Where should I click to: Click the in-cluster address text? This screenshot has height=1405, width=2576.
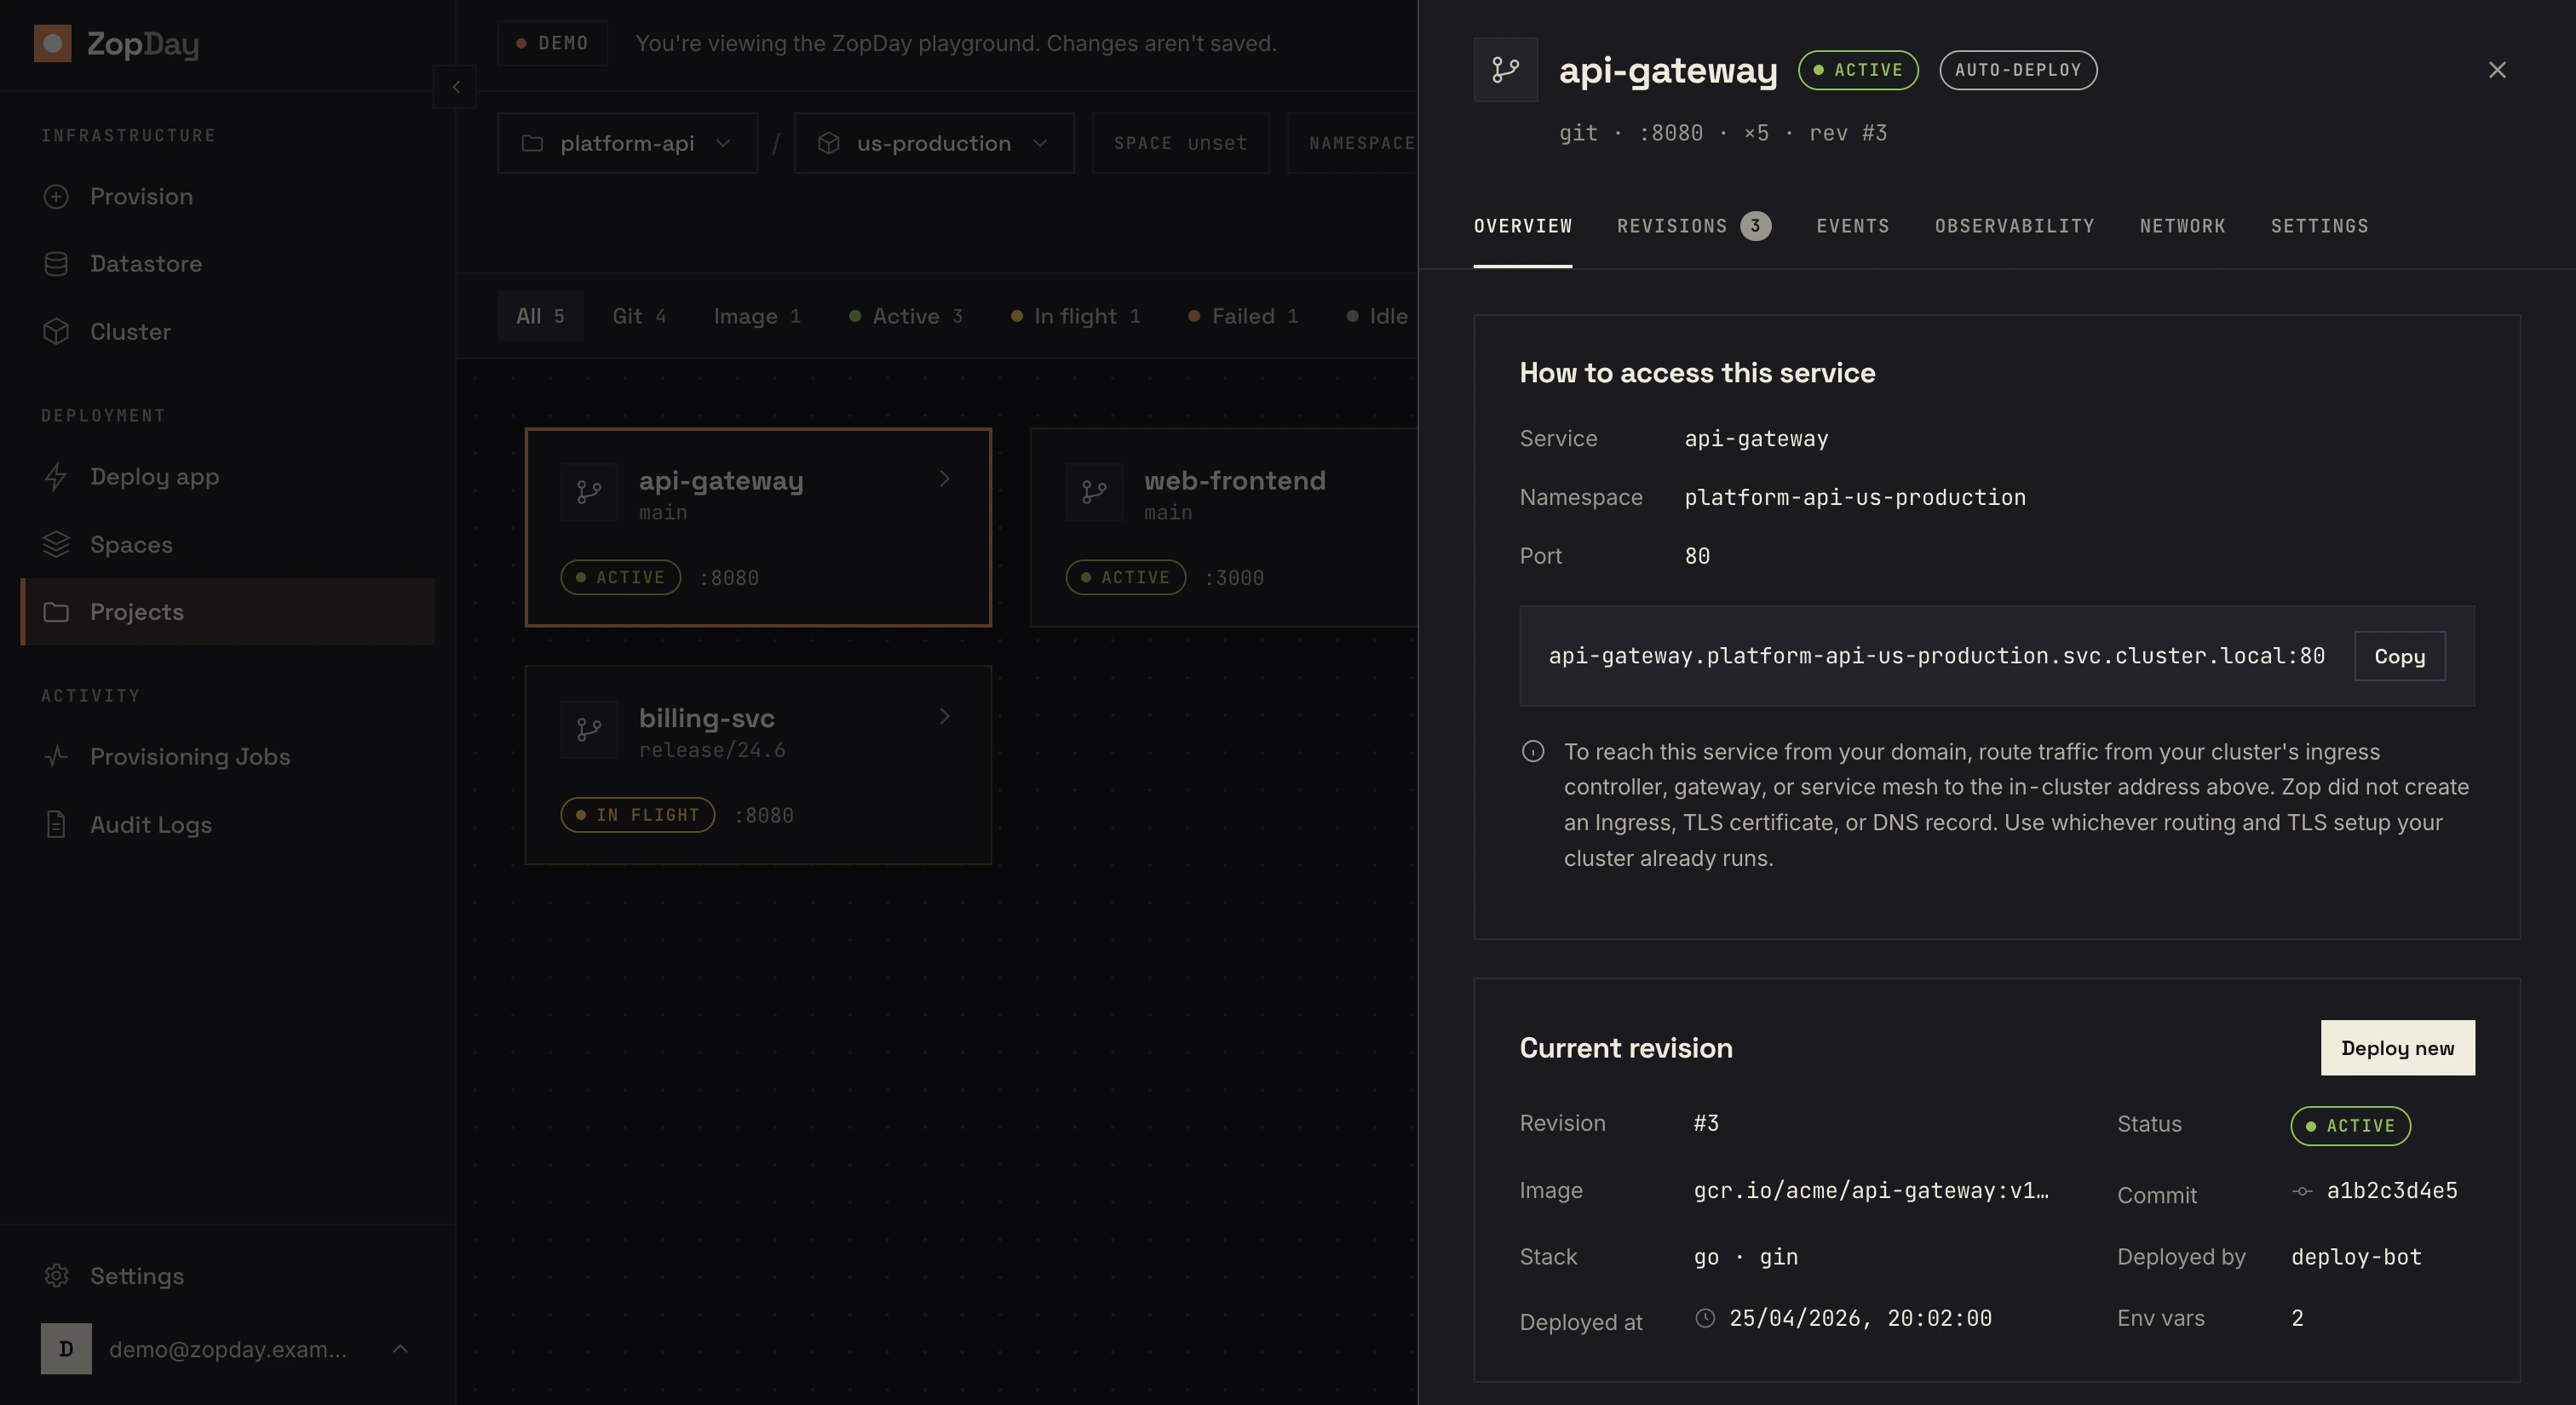coord(1937,656)
